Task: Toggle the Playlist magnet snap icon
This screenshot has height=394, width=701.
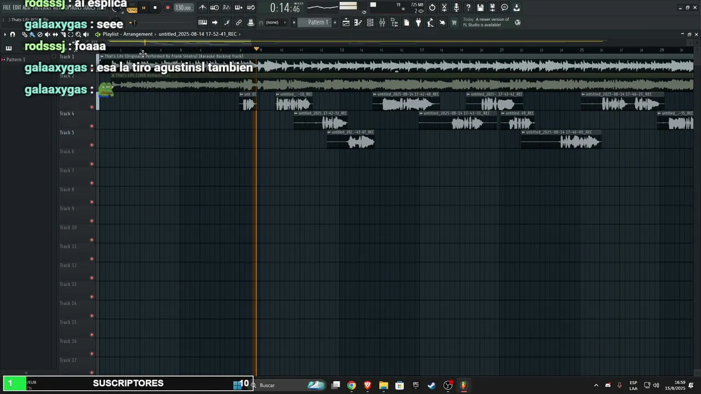Action: tap(13, 34)
